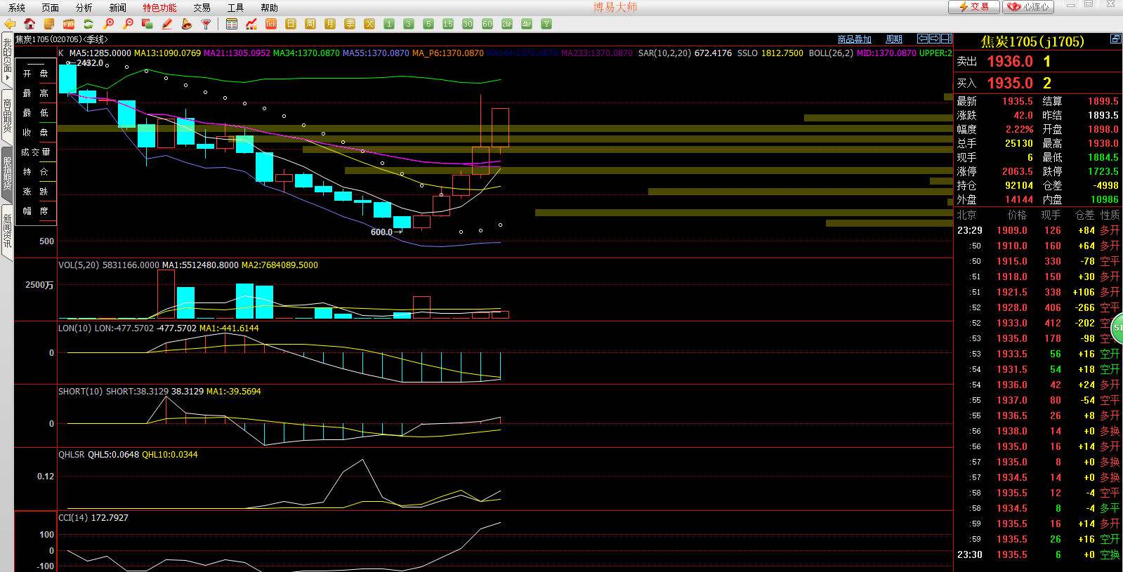Open the 系统 menu
The height and width of the screenshot is (572, 1123).
[x=17, y=8]
